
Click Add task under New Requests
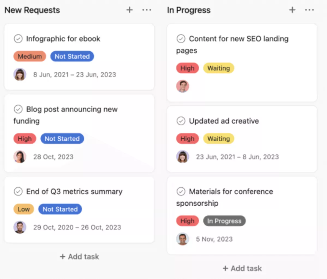(x=79, y=256)
